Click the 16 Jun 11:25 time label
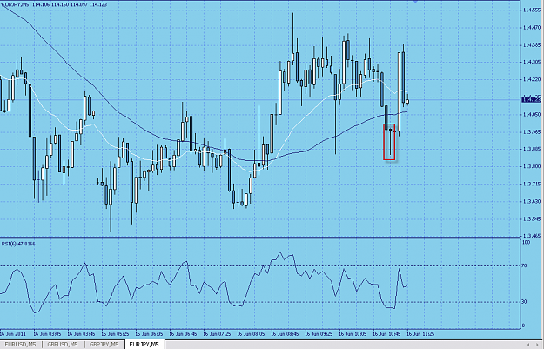The height and width of the screenshot is (349, 544). click(420, 334)
